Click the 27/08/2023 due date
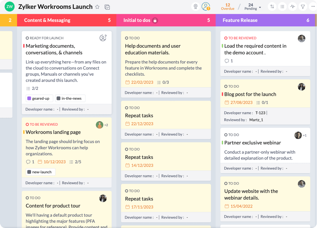The width and height of the screenshot is (317, 228). pyautogui.click(x=239, y=103)
